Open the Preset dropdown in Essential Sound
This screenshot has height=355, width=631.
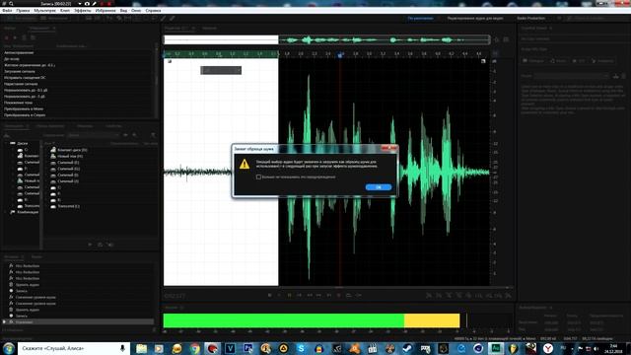(572, 76)
